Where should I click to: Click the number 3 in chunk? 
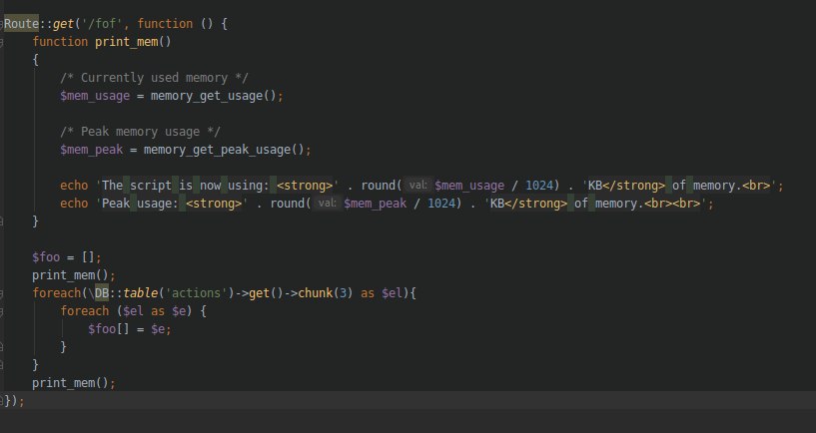pos(343,293)
